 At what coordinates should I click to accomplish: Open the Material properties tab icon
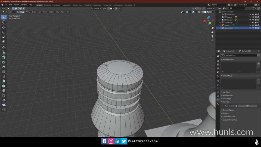(x=218, y=104)
